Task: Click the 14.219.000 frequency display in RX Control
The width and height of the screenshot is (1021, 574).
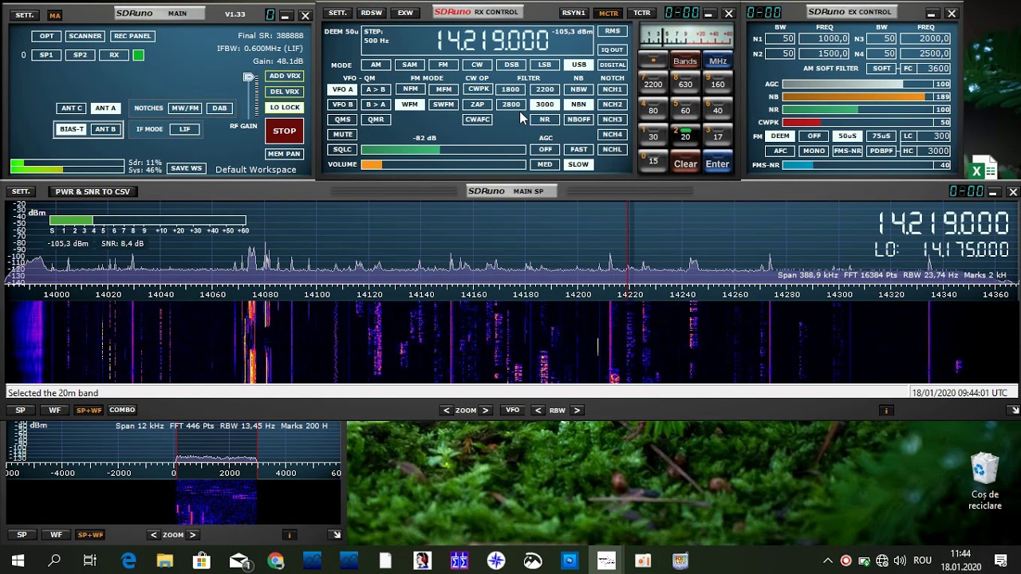Action: coord(492,40)
